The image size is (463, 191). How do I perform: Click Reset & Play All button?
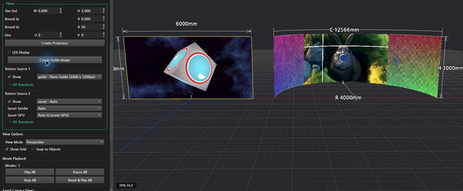80,180
